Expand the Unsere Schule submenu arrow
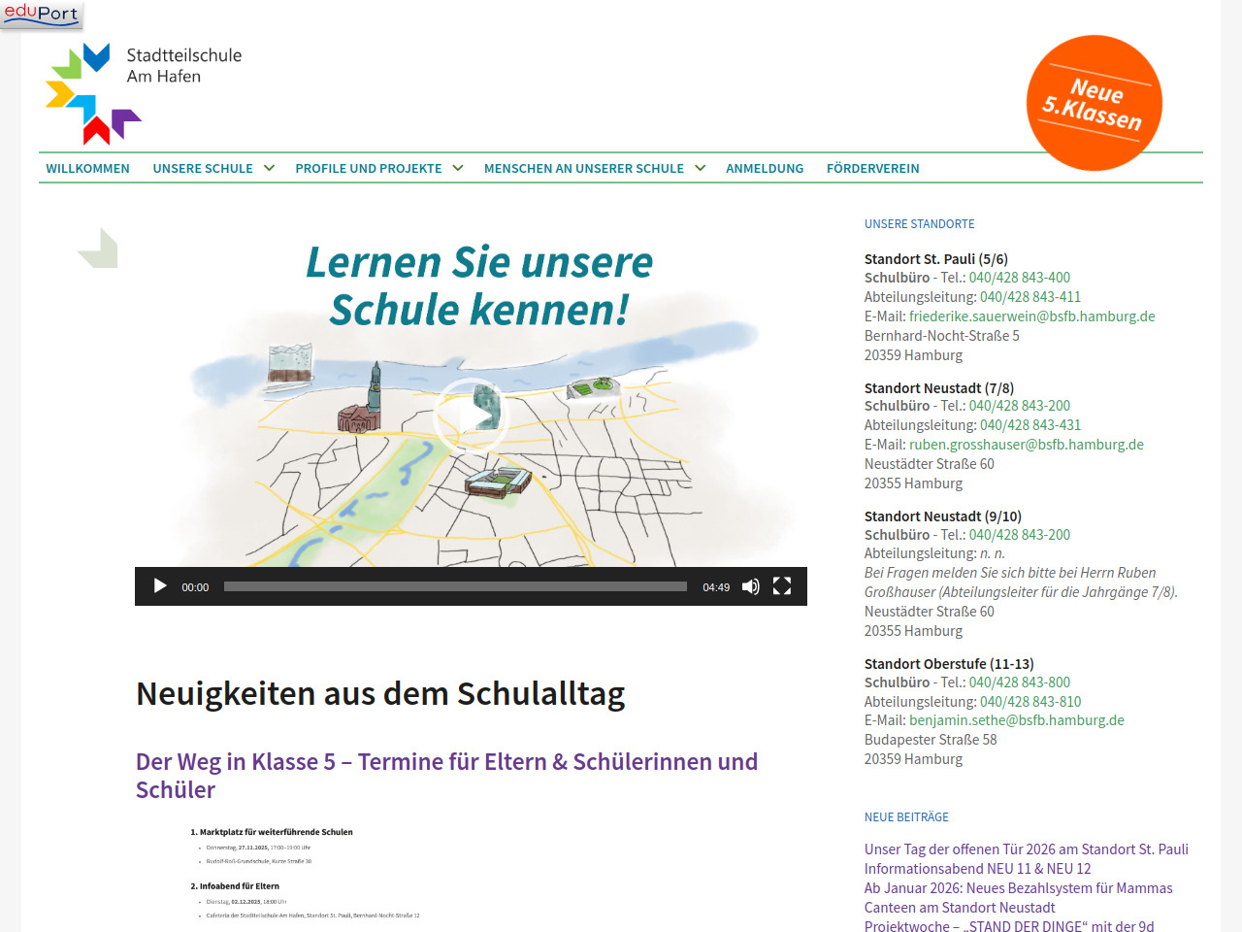1242x932 pixels. (x=269, y=168)
